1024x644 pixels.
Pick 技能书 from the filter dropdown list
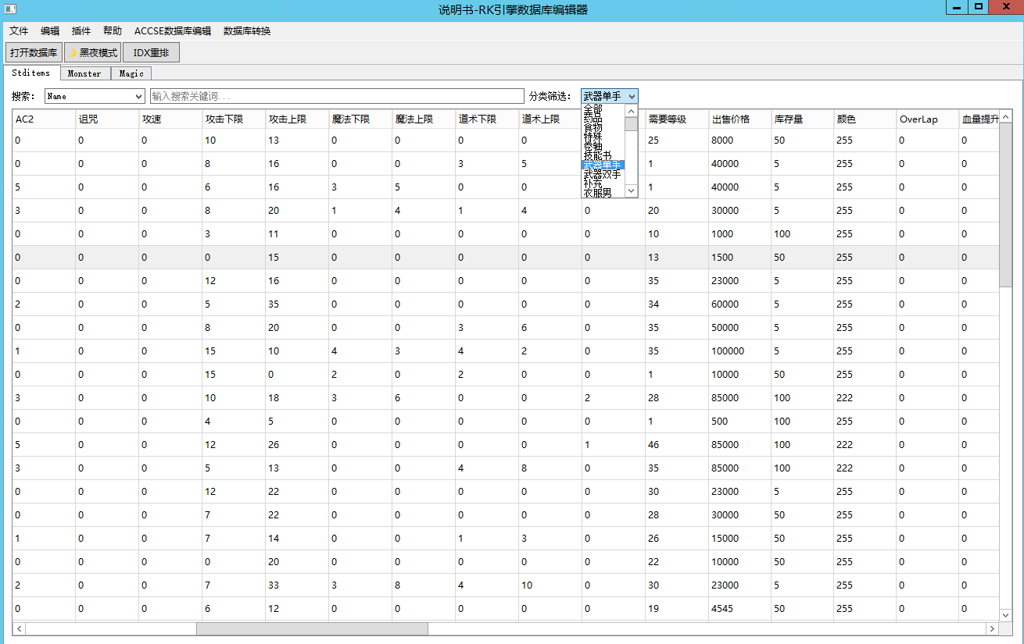tap(597, 156)
